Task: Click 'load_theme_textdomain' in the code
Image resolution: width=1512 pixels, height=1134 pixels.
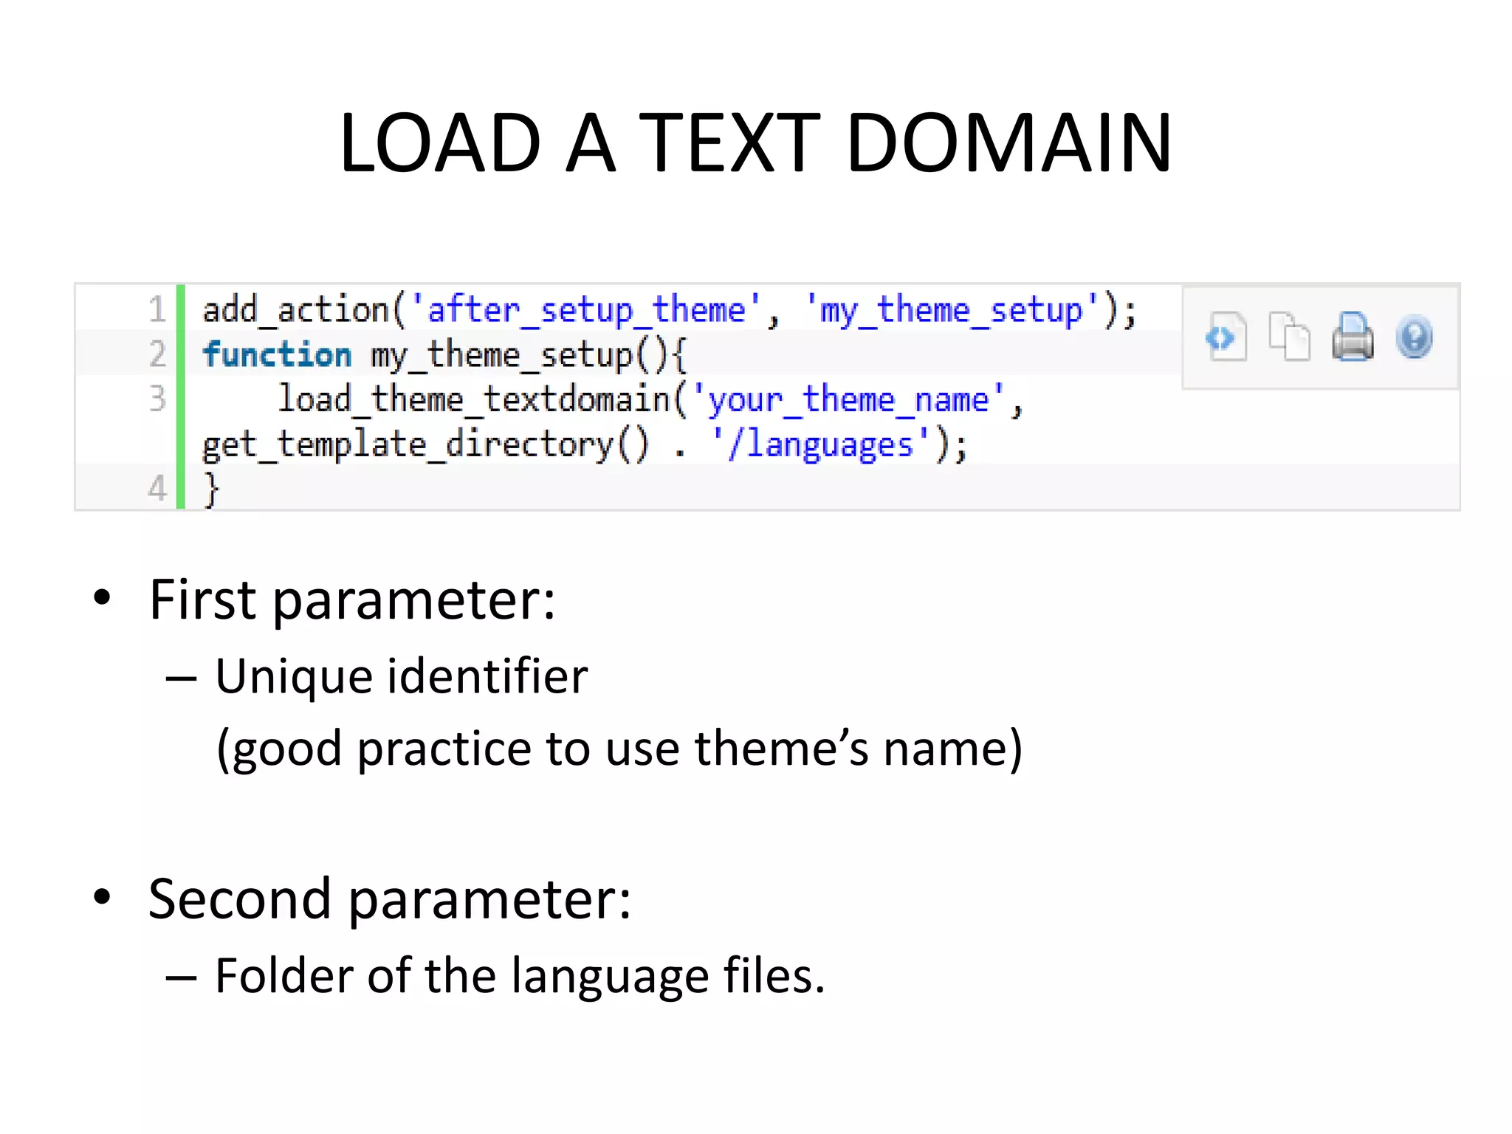Action: pos(474,399)
